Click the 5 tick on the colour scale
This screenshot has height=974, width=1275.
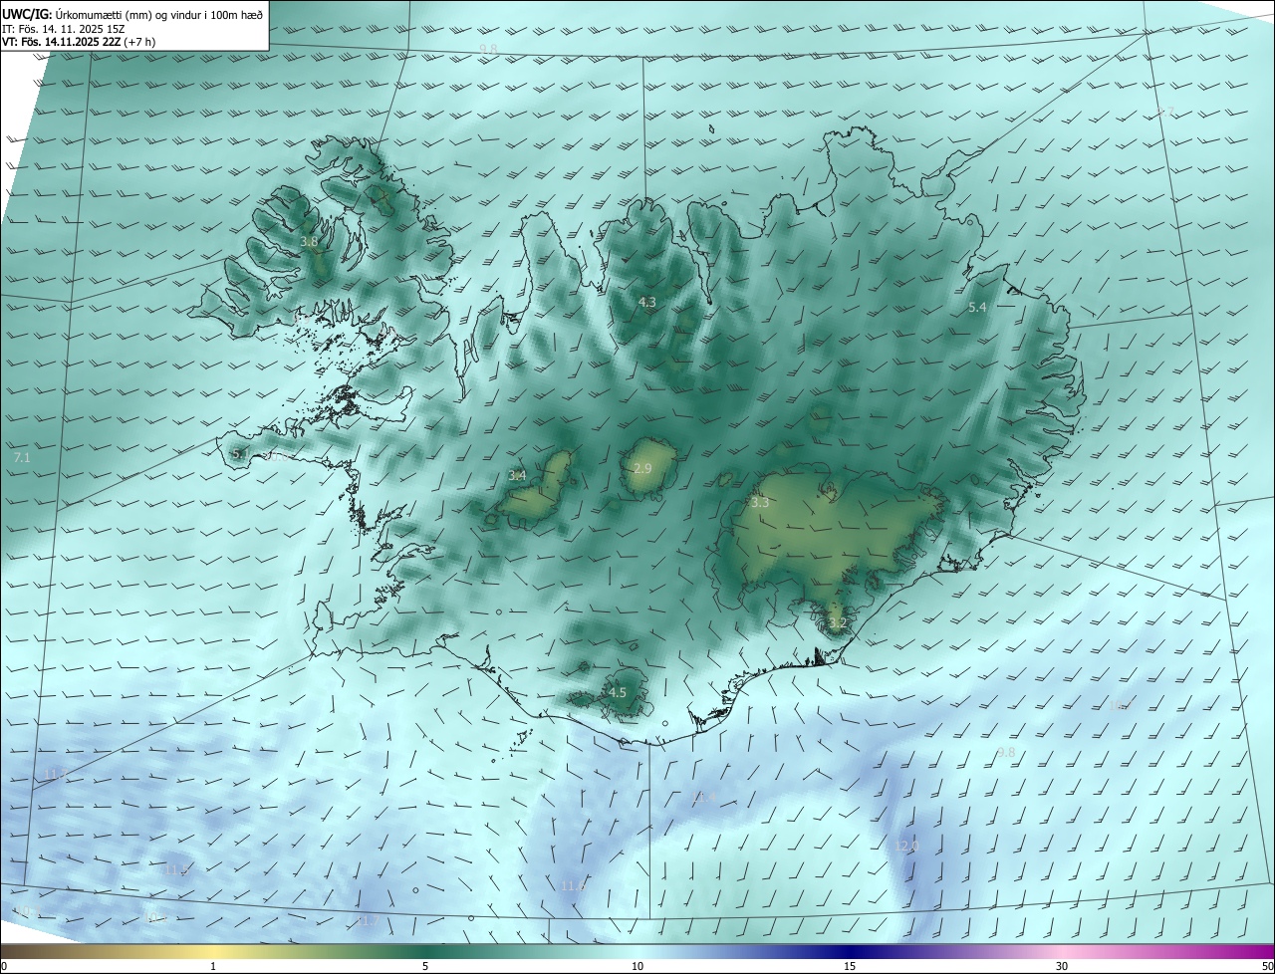click(x=425, y=966)
